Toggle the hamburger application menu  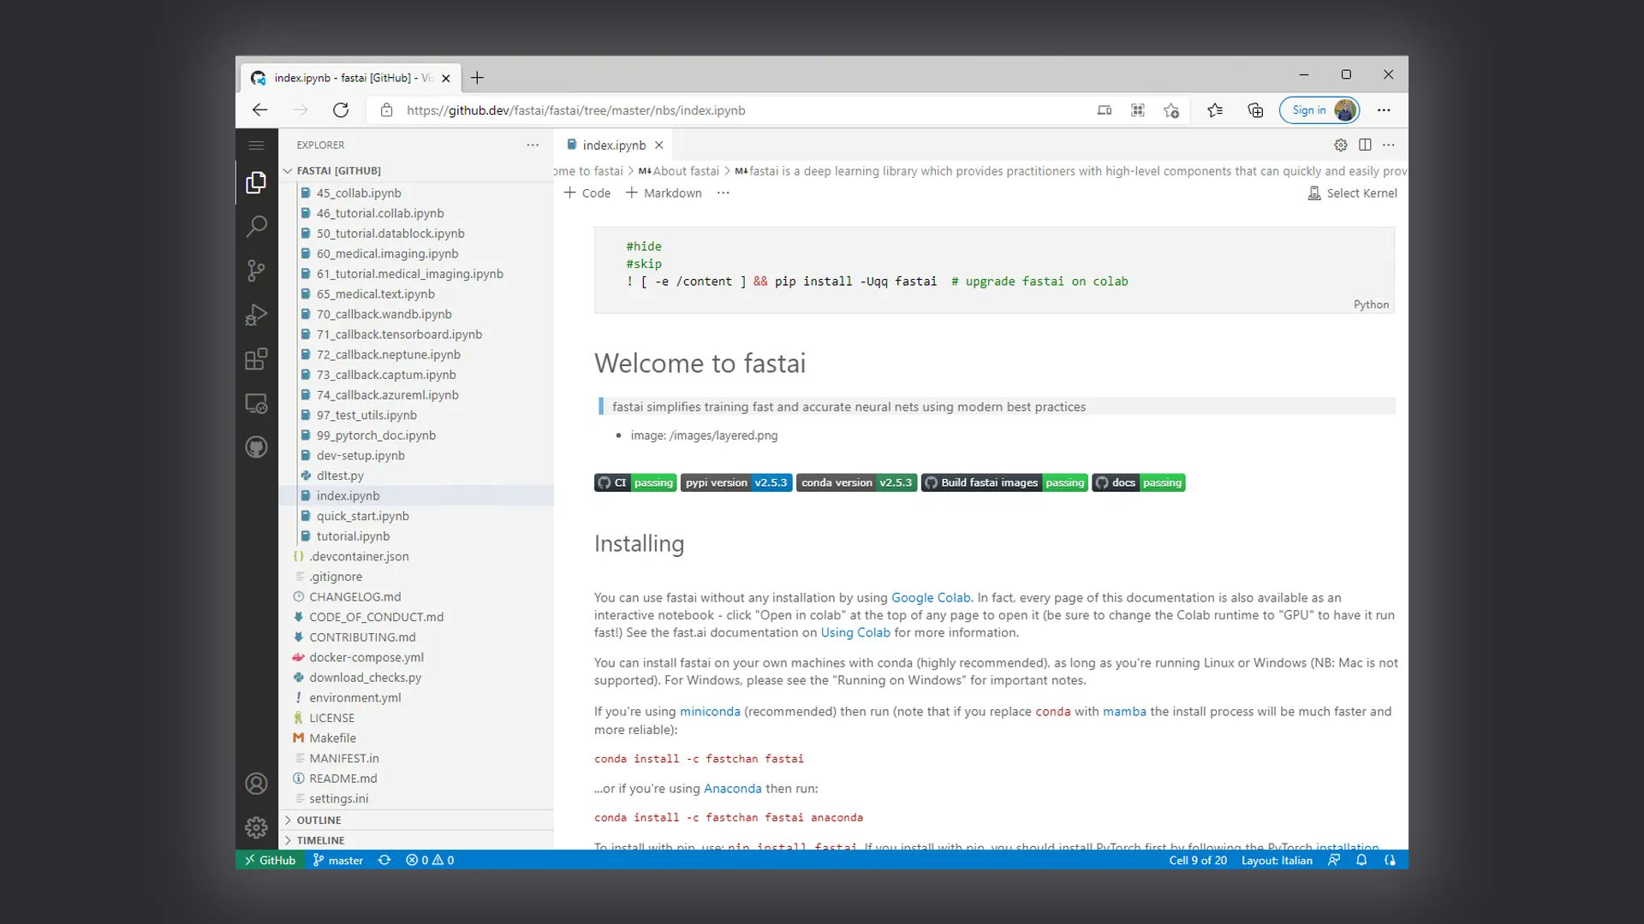click(x=256, y=145)
